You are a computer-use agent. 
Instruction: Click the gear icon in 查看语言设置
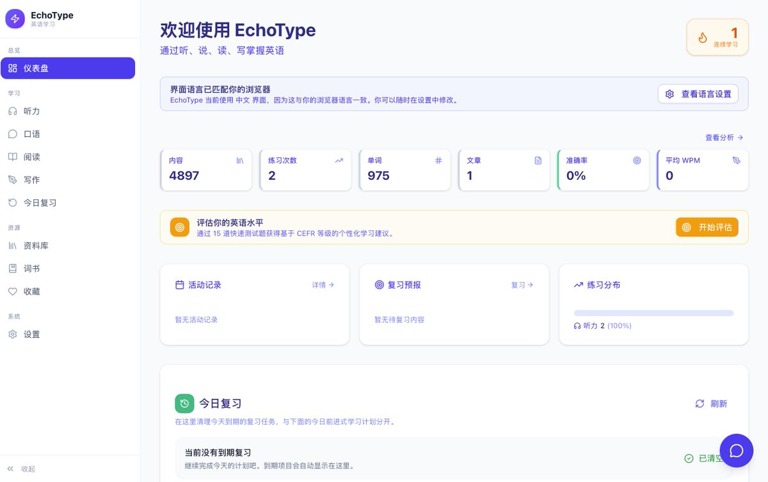tap(669, 94)
